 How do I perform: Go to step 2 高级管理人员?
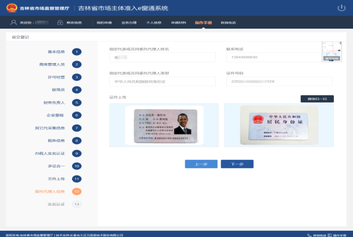[76, 64]
